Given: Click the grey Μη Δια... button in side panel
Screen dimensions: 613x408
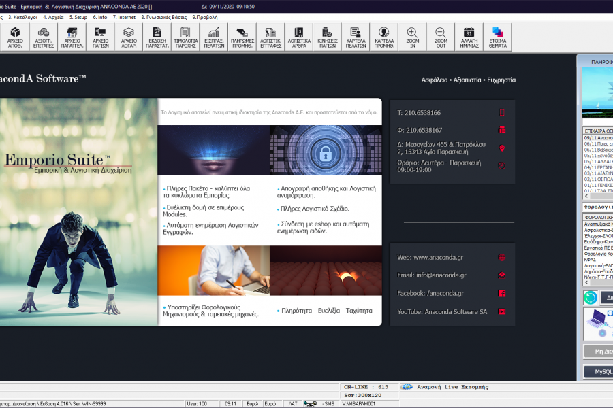Looking at the screenshot, I should coord(599,352).
